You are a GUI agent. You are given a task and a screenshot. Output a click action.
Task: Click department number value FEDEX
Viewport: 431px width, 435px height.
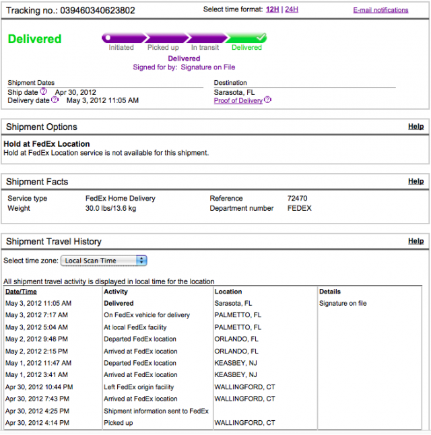point(300,208)
